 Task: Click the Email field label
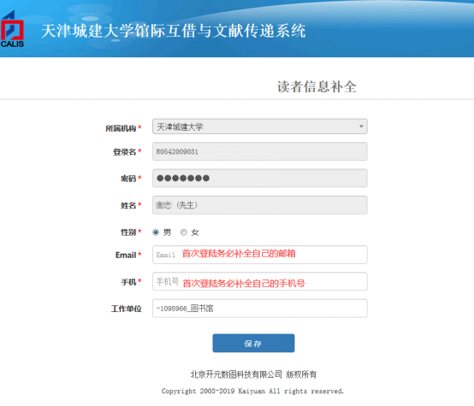126,256
